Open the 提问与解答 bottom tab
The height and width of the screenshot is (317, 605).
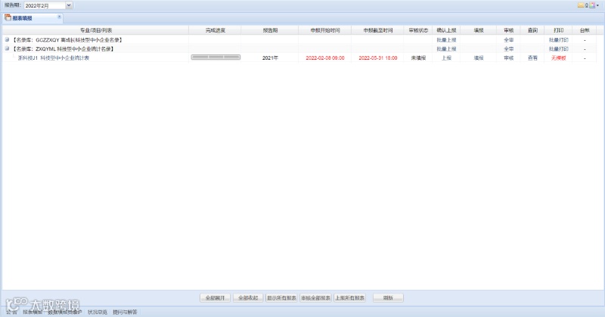125,312
